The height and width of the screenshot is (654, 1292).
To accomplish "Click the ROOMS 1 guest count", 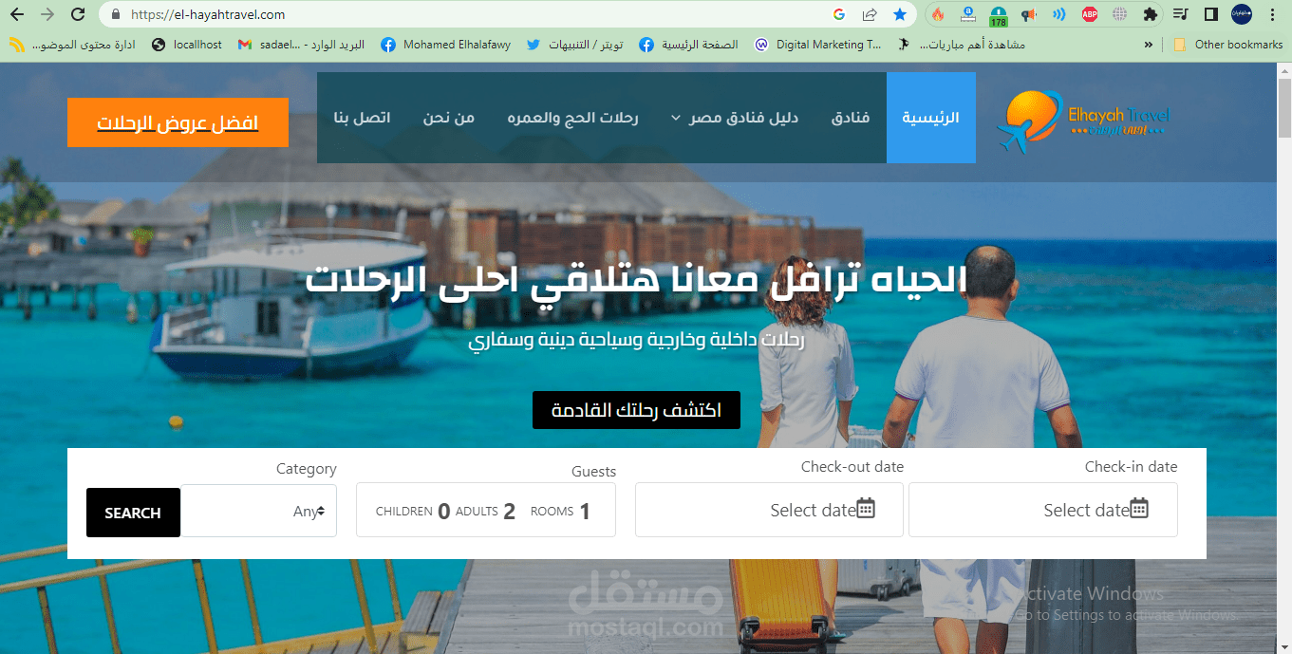I will point(560,512).
